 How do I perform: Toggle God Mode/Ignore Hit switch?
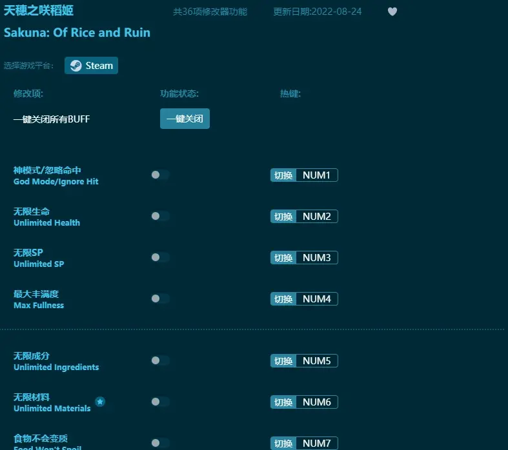160,175
